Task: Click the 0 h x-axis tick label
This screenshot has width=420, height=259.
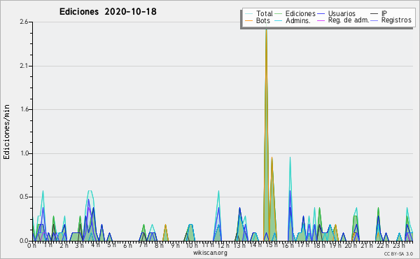Action: [x=31, y=245]
